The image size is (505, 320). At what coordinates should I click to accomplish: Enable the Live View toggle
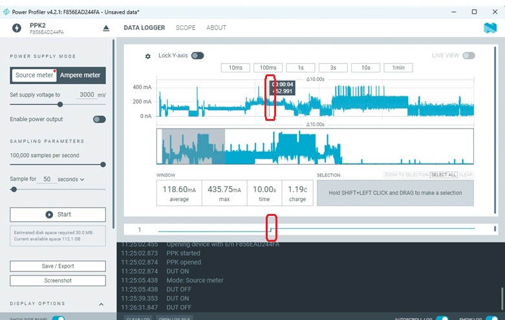469,56
